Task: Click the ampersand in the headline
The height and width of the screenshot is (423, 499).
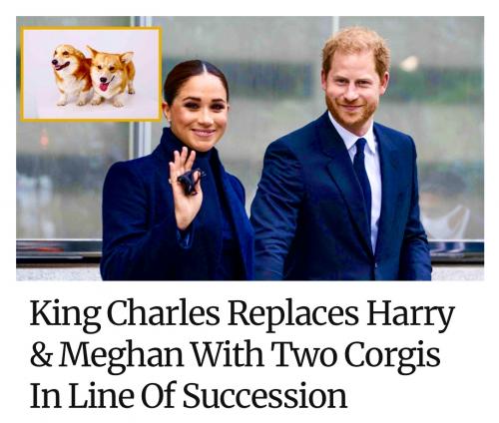Action: [x=41, y=355]
